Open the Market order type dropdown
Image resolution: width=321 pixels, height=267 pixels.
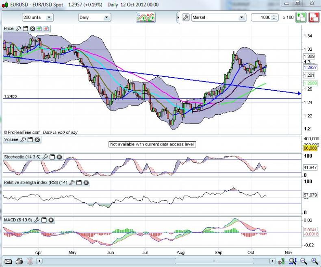click(219, 17)
